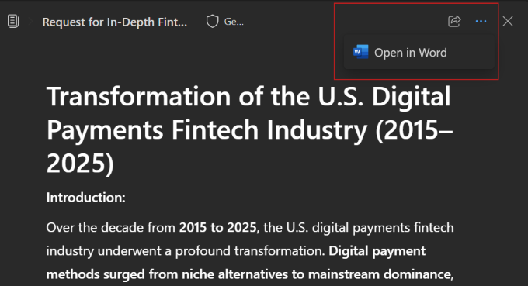528x286 pixels.
Task: Click the 'Transformation of the U.S. Digital' heading line
Action: coord(248,96)
